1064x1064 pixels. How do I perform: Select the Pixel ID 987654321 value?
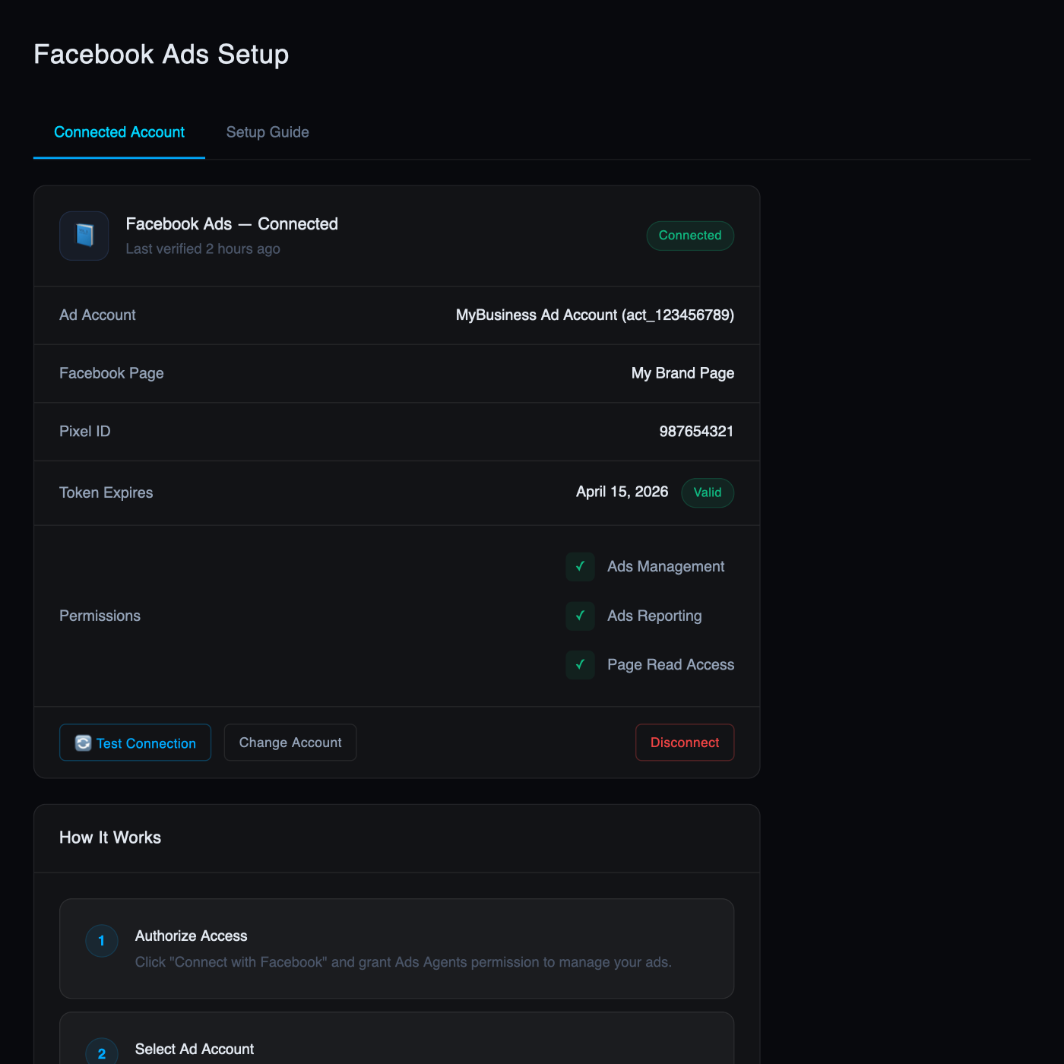click(696, 431)
